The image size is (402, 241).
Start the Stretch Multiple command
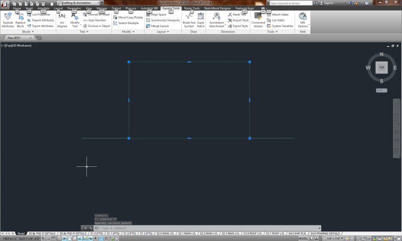pyautogui.click(x=126, y=23)
